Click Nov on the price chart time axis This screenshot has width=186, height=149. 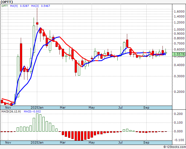point(8,108)
